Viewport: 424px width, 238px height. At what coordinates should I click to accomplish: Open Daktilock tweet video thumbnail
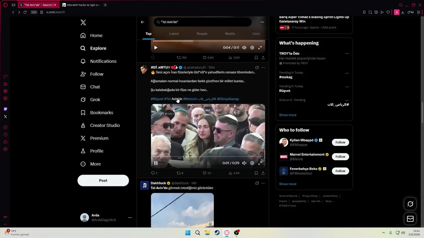[182, 210]
